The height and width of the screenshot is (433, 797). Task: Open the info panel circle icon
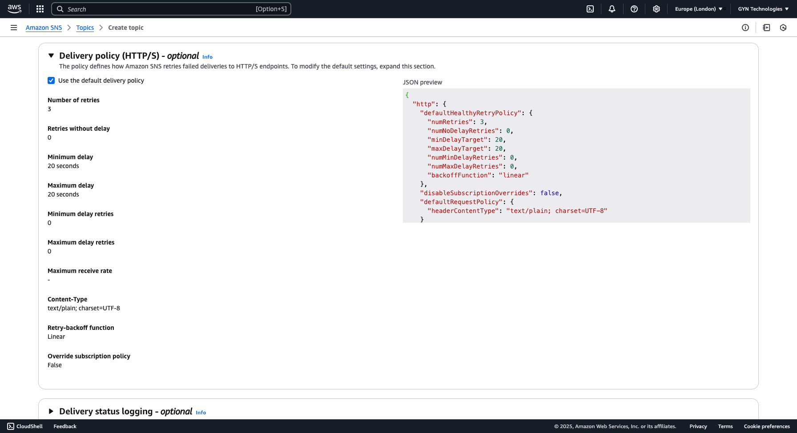[745, 28]
